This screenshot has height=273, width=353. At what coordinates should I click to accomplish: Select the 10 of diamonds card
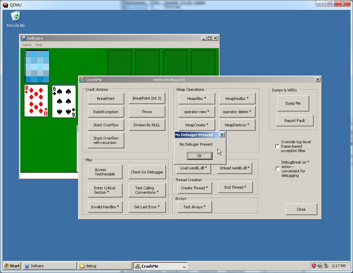click(36, 101)
